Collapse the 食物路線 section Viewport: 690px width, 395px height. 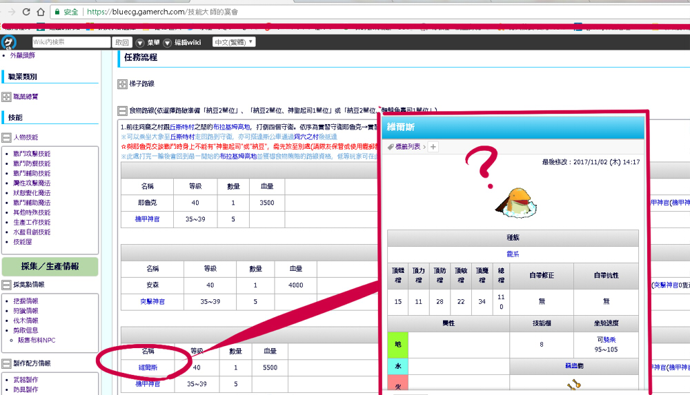pyautogui.click(x=122, y=111)
